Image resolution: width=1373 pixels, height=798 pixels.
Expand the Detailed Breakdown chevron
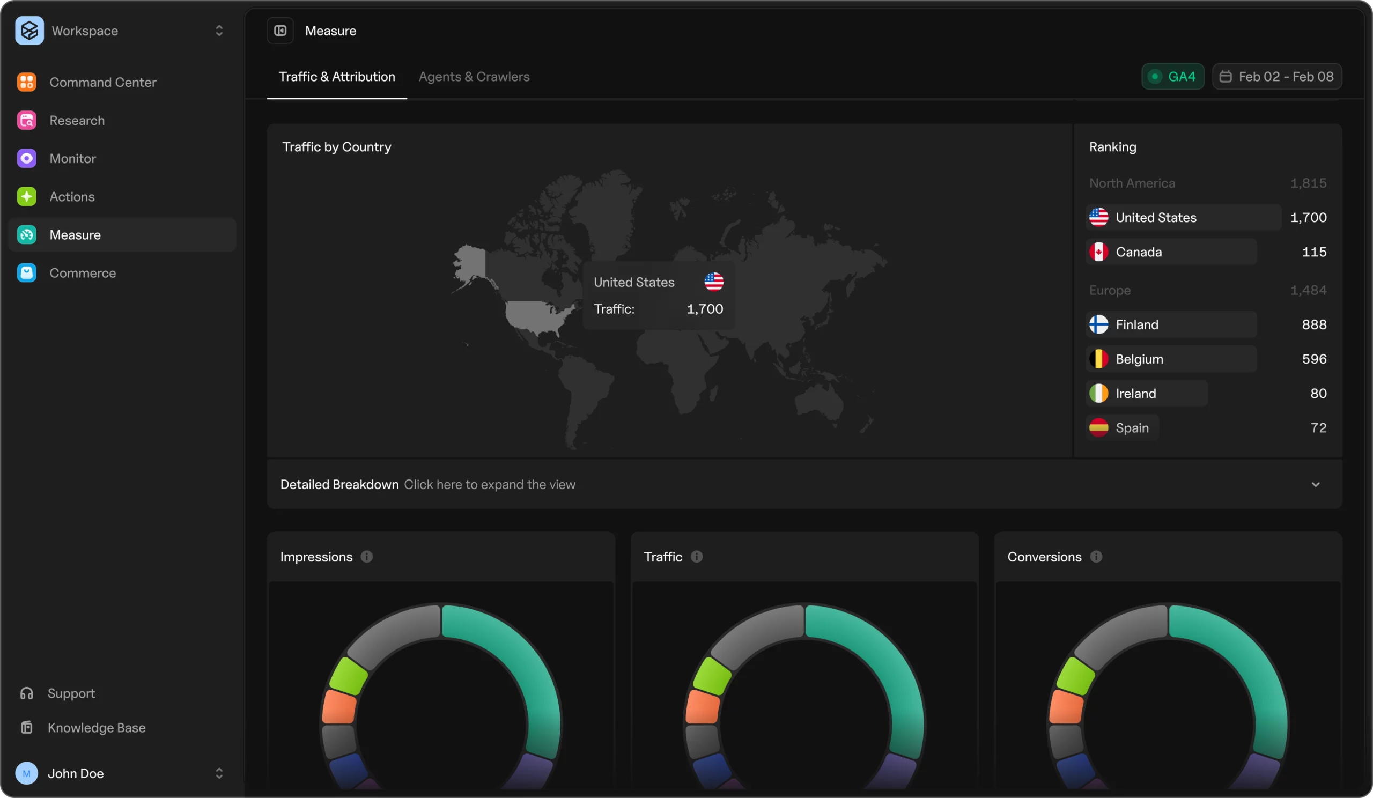(x=1315, y=484)
